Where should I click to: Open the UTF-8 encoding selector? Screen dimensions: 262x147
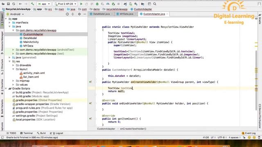[222, 138]
